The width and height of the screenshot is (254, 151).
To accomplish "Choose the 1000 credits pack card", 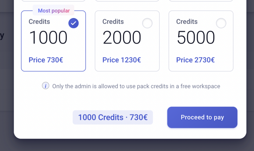I will [x=53, y=41].
